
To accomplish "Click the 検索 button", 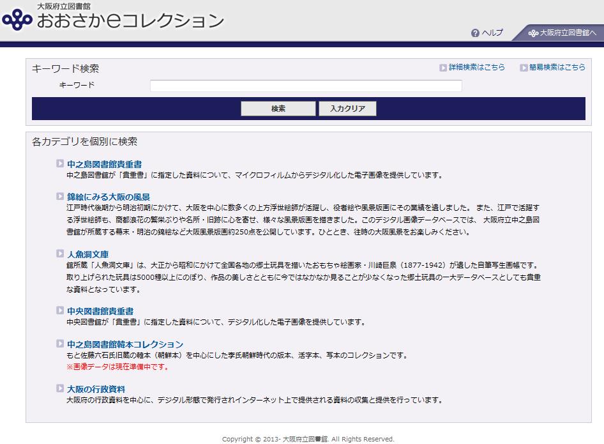I will [278, 109].
